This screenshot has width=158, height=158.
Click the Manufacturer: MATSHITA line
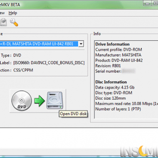click(118, 55)
